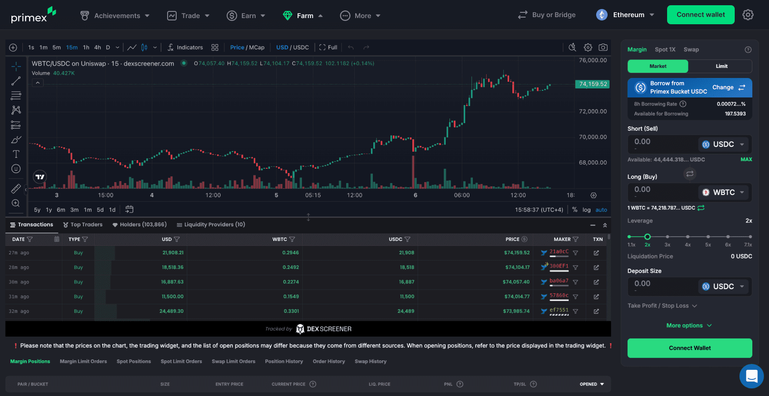Select the trend line drawing tool
Image resolution: width=769 pixels, height=396 pixels.
coord(16,81)
